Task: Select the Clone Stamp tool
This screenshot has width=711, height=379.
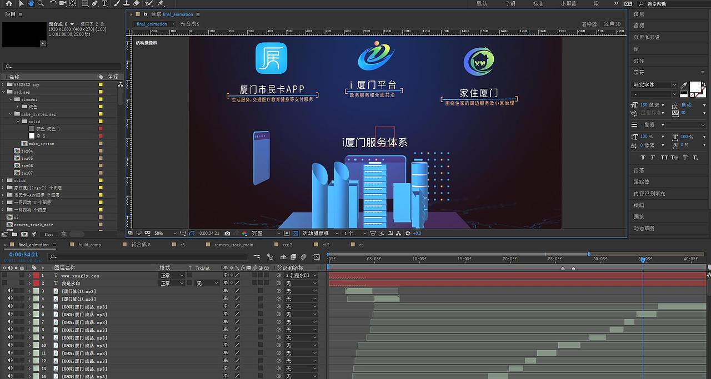Action: tap(127, 3)
